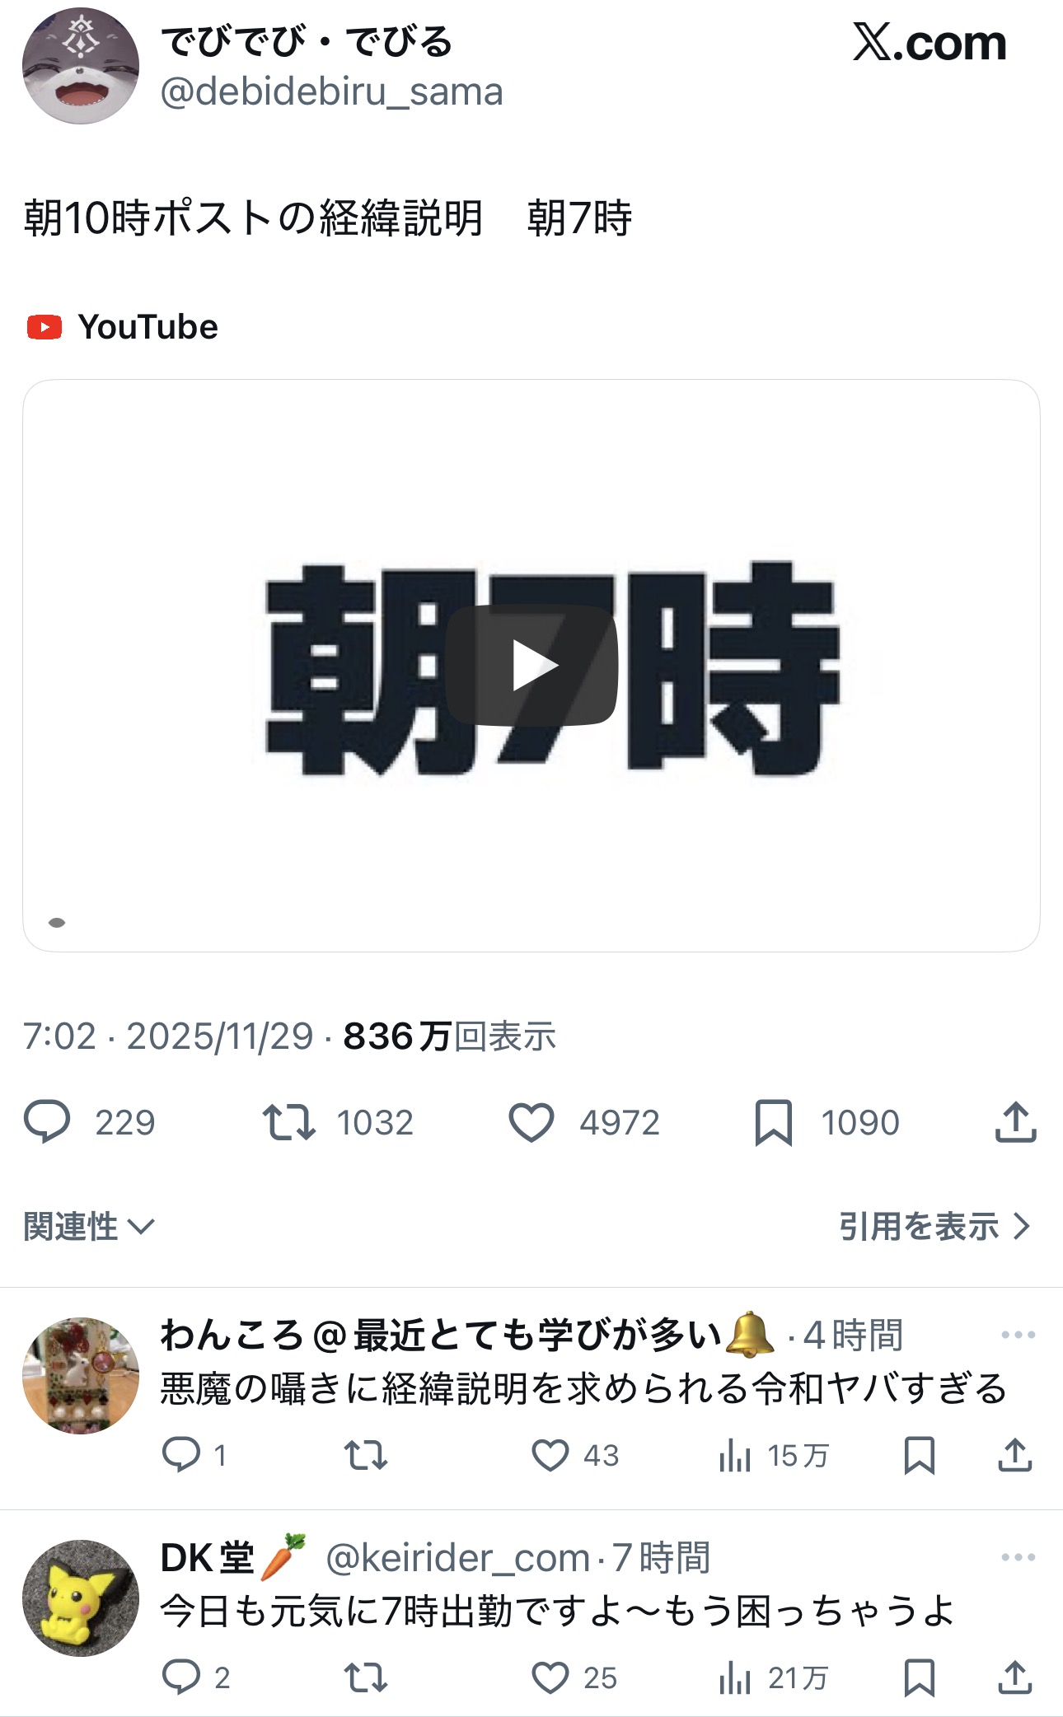Image resolution: width=1063 pixels, height=1717 pixels.
Task: Open the @keirider_com profile handle
Action: point(458,1558)
